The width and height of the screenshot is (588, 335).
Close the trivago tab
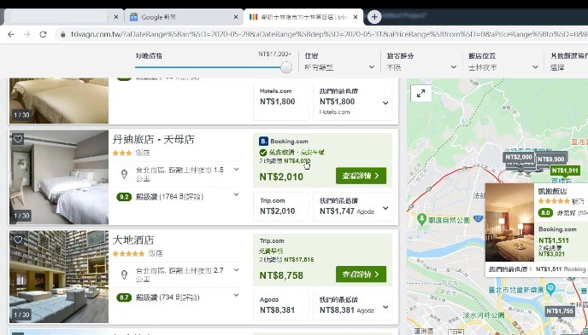pyautogui.click(x=356, y=17)
